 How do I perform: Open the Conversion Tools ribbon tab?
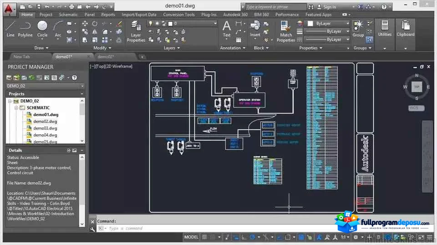pyautogui.click(x=178, y=15)
